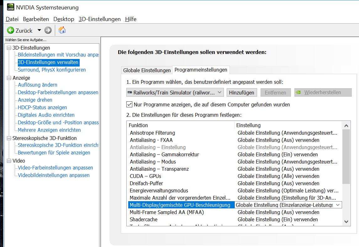Image resolution: width=359 pixels, height=247 pixels.
Task: Collapse the Stereoskopische 3D-Funktion tree node
Action: (x=9, y=138)
